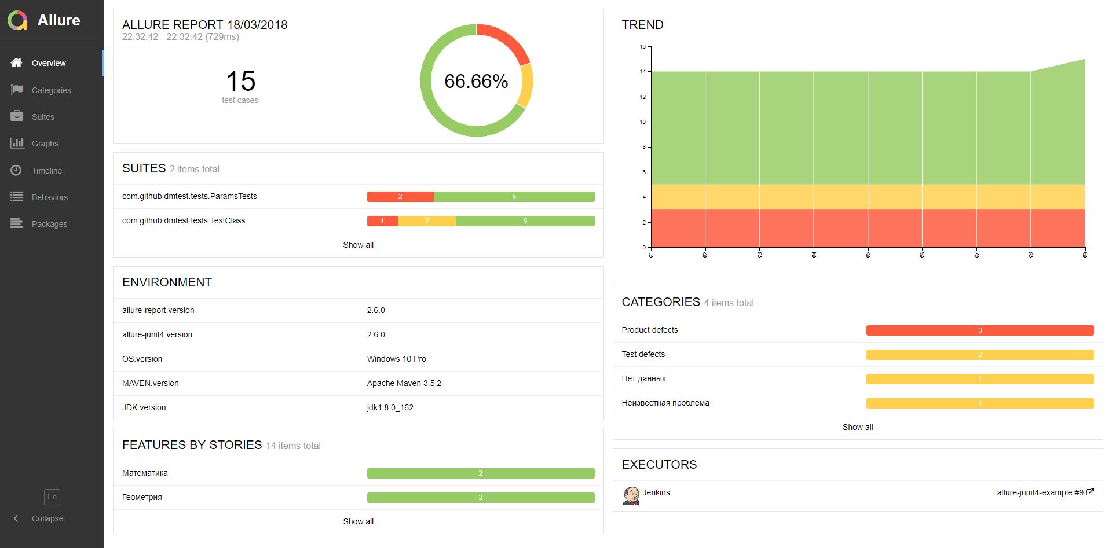The height and width of the screenshot is (548, 1112).
Task: Open the Геометрия feature row
Action: (x=358, y=498)
